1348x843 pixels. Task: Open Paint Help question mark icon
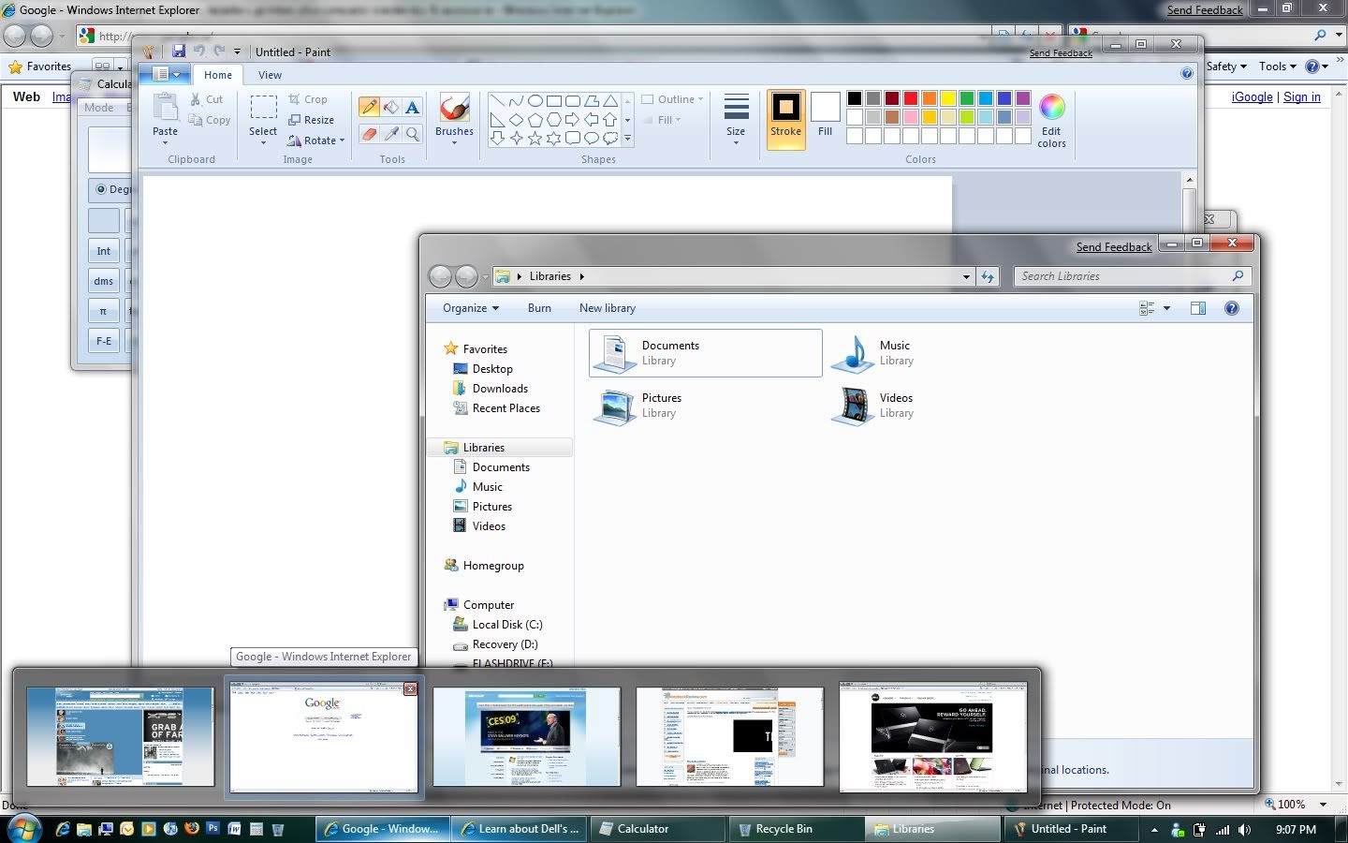pyautogui.click(x=1187, y=74)
